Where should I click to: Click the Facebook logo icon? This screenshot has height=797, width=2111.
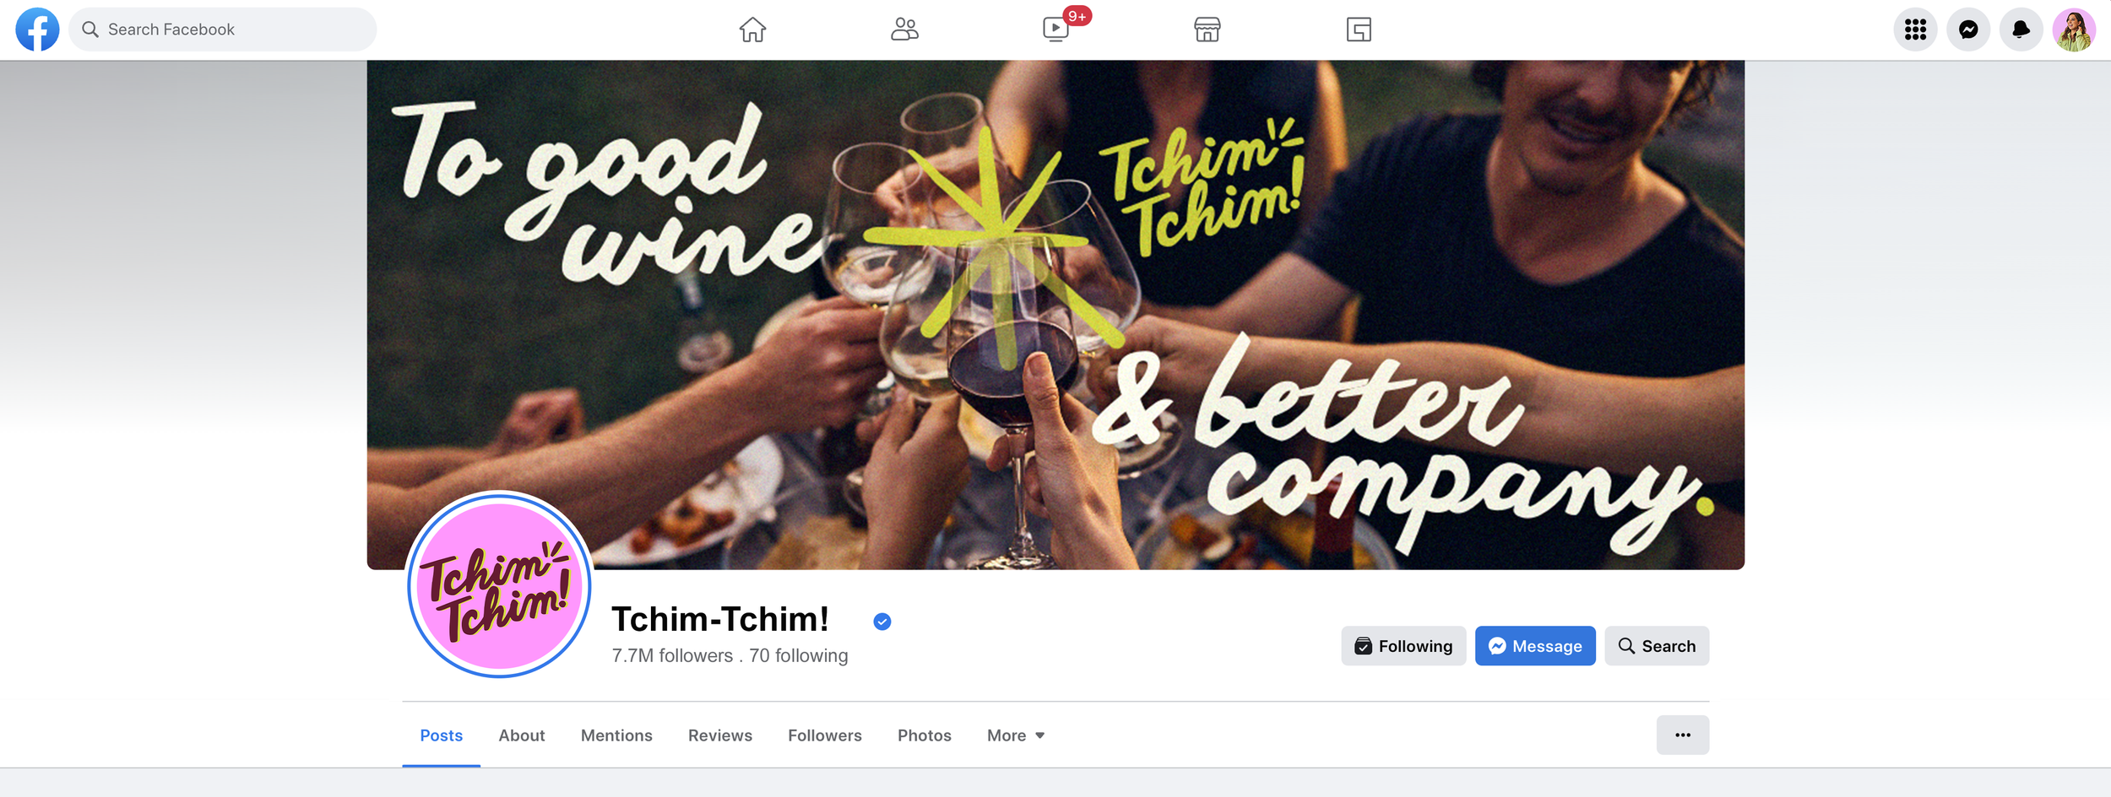pos(37,30)
